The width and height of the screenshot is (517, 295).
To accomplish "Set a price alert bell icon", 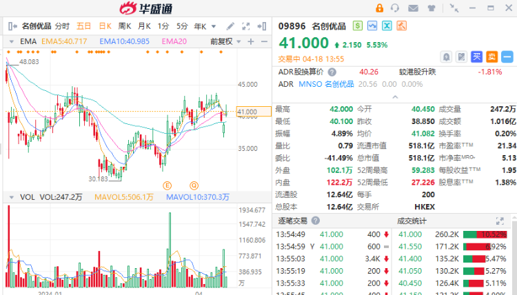I will pos(446,57).
